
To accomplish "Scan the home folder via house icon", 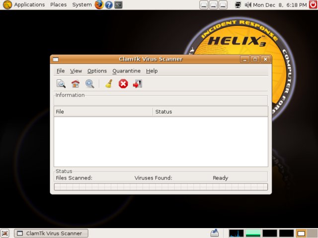I will click(x=76, y=84).
